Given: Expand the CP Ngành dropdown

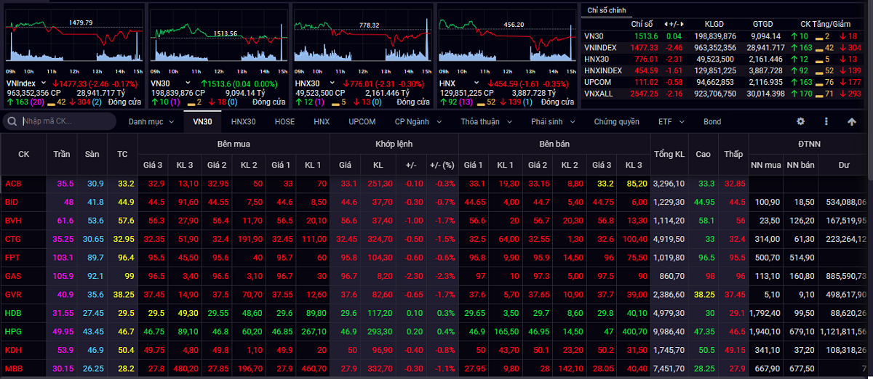Looking at the screenshot, I should (416, 121).
